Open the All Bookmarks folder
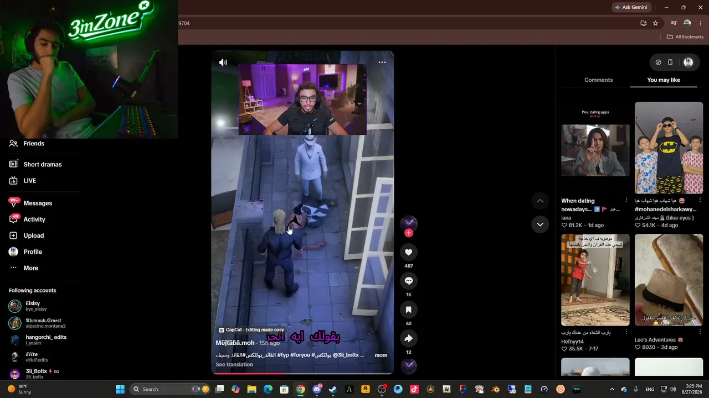Viewport: 709px width, 398px height. pyautogui.click(x=685, y=37)
